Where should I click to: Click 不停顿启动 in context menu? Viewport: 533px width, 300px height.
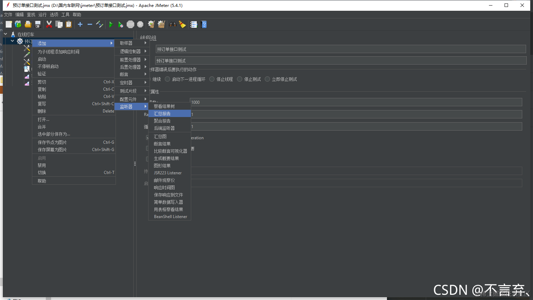click(74, 66)
